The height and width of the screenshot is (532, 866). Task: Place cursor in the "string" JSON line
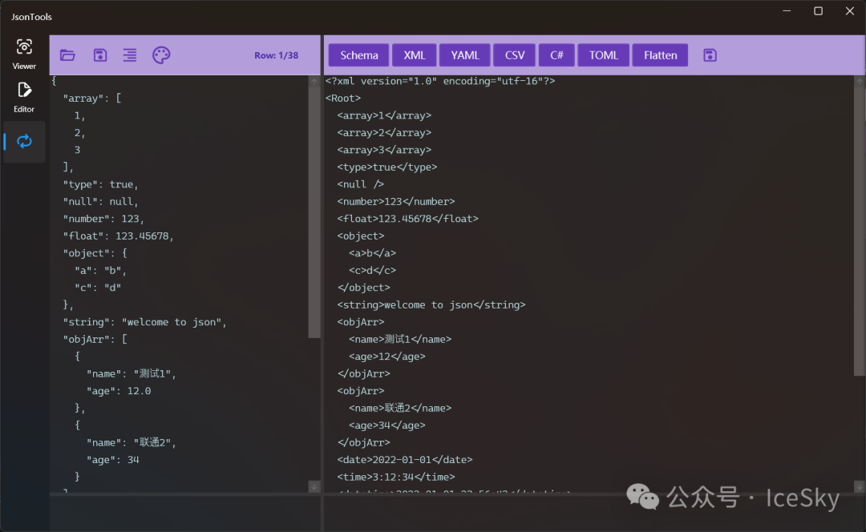[144, 322]
